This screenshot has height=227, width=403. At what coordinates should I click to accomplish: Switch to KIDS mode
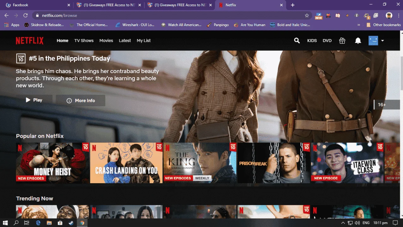click(x=312, y=41)
